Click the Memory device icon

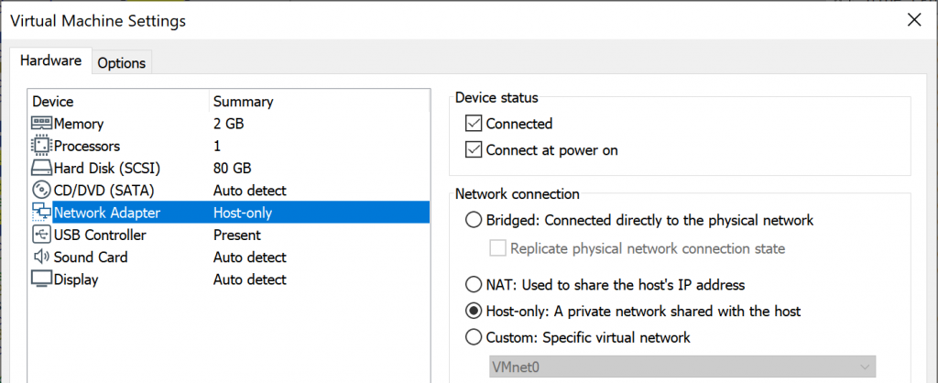[42, 124]
